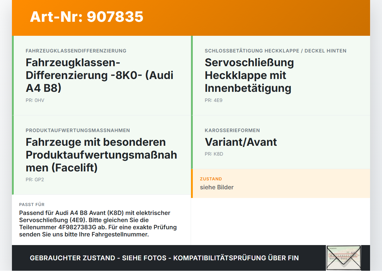
Task: Click the Passend für Audi A4 B8 description
Action: point(98,224)
